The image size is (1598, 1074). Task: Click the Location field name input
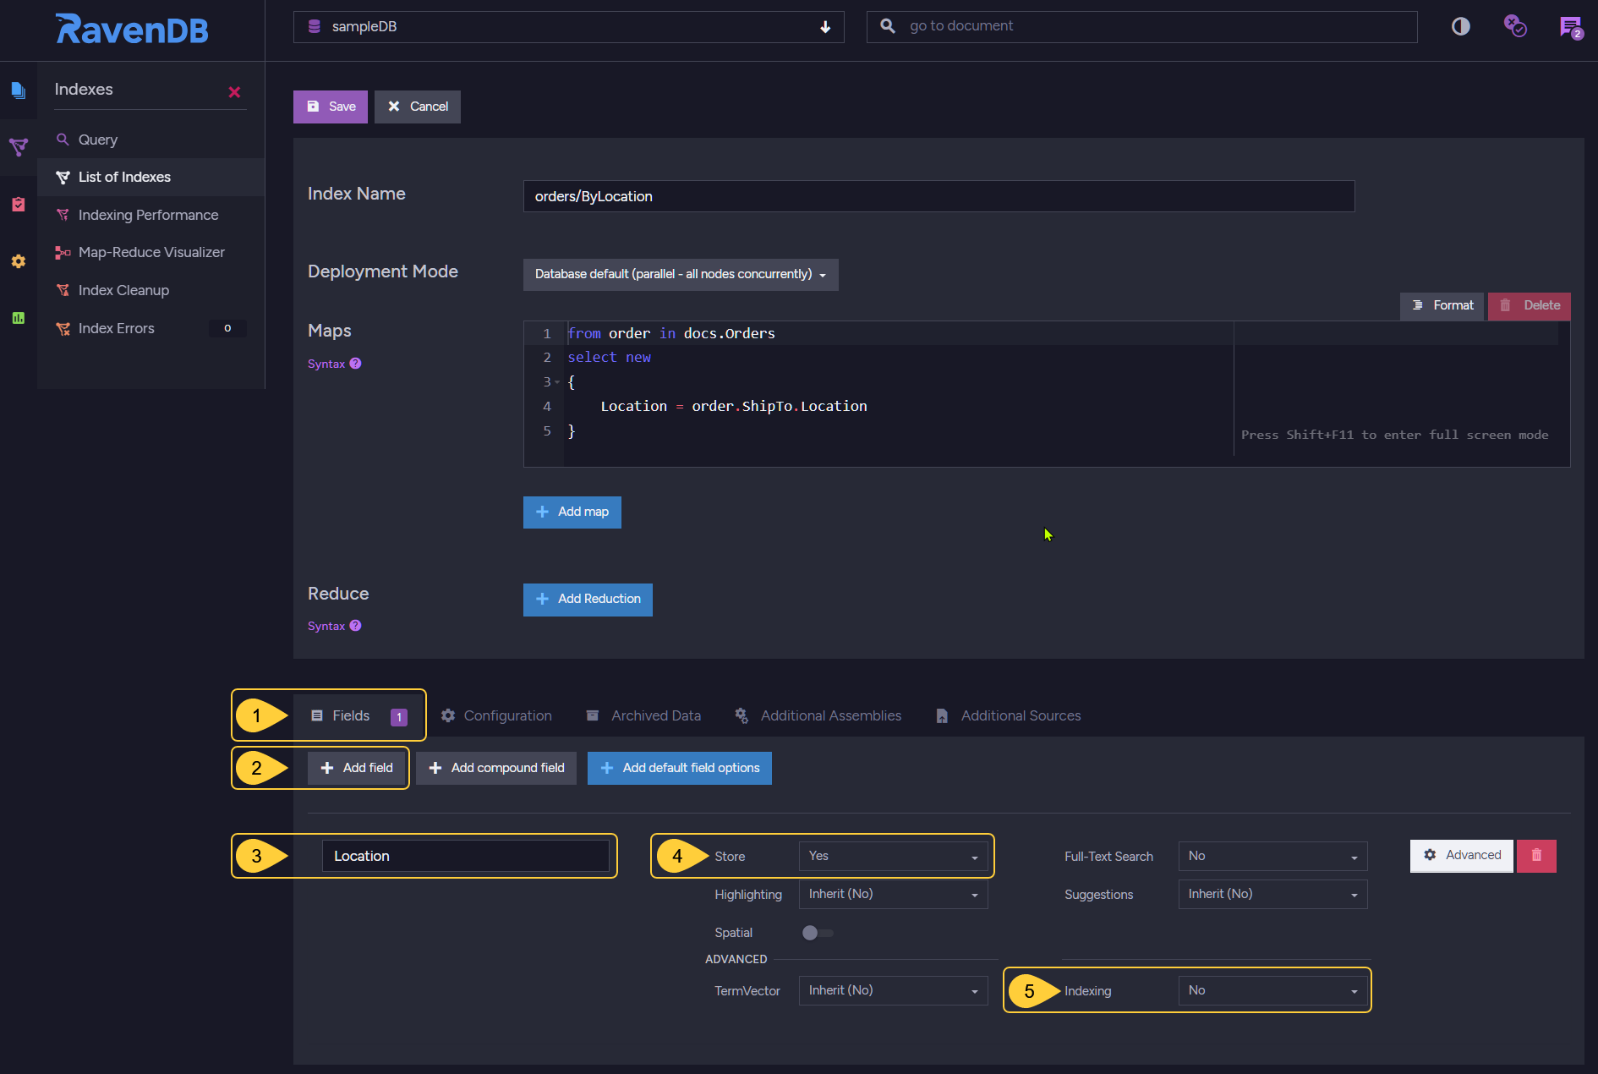[x=466, y=856]
